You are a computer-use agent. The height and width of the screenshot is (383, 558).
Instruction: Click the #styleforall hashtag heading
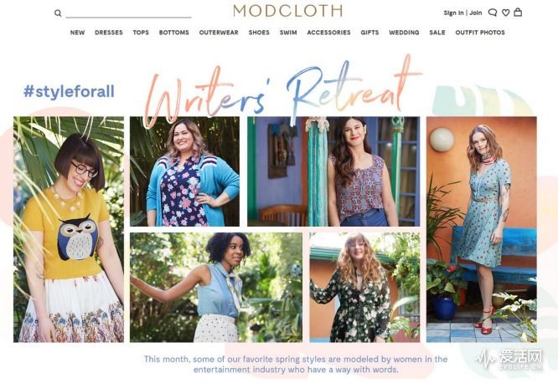tap(69, 92)
